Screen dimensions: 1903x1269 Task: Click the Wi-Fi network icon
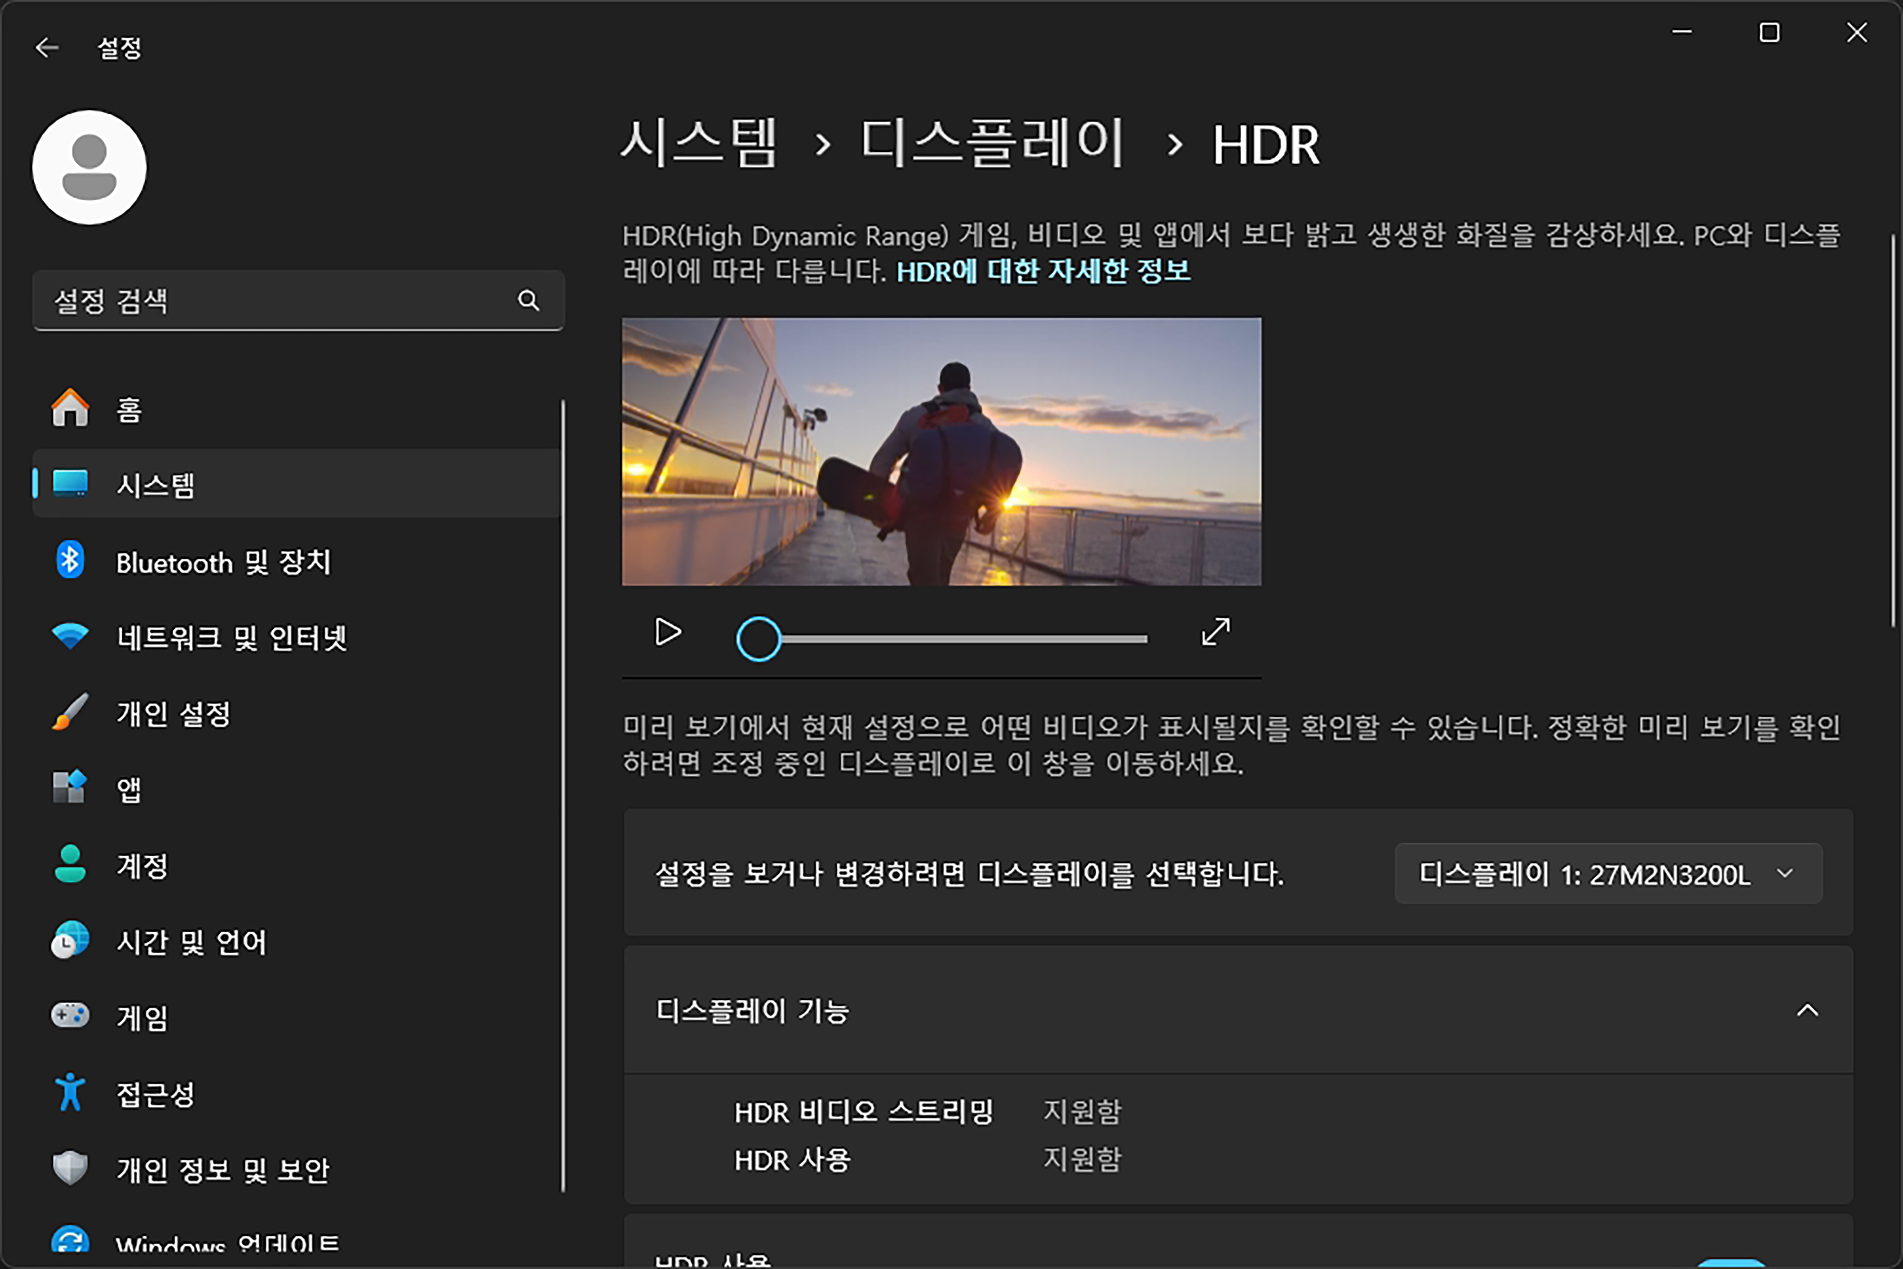[x=70, y=636]
